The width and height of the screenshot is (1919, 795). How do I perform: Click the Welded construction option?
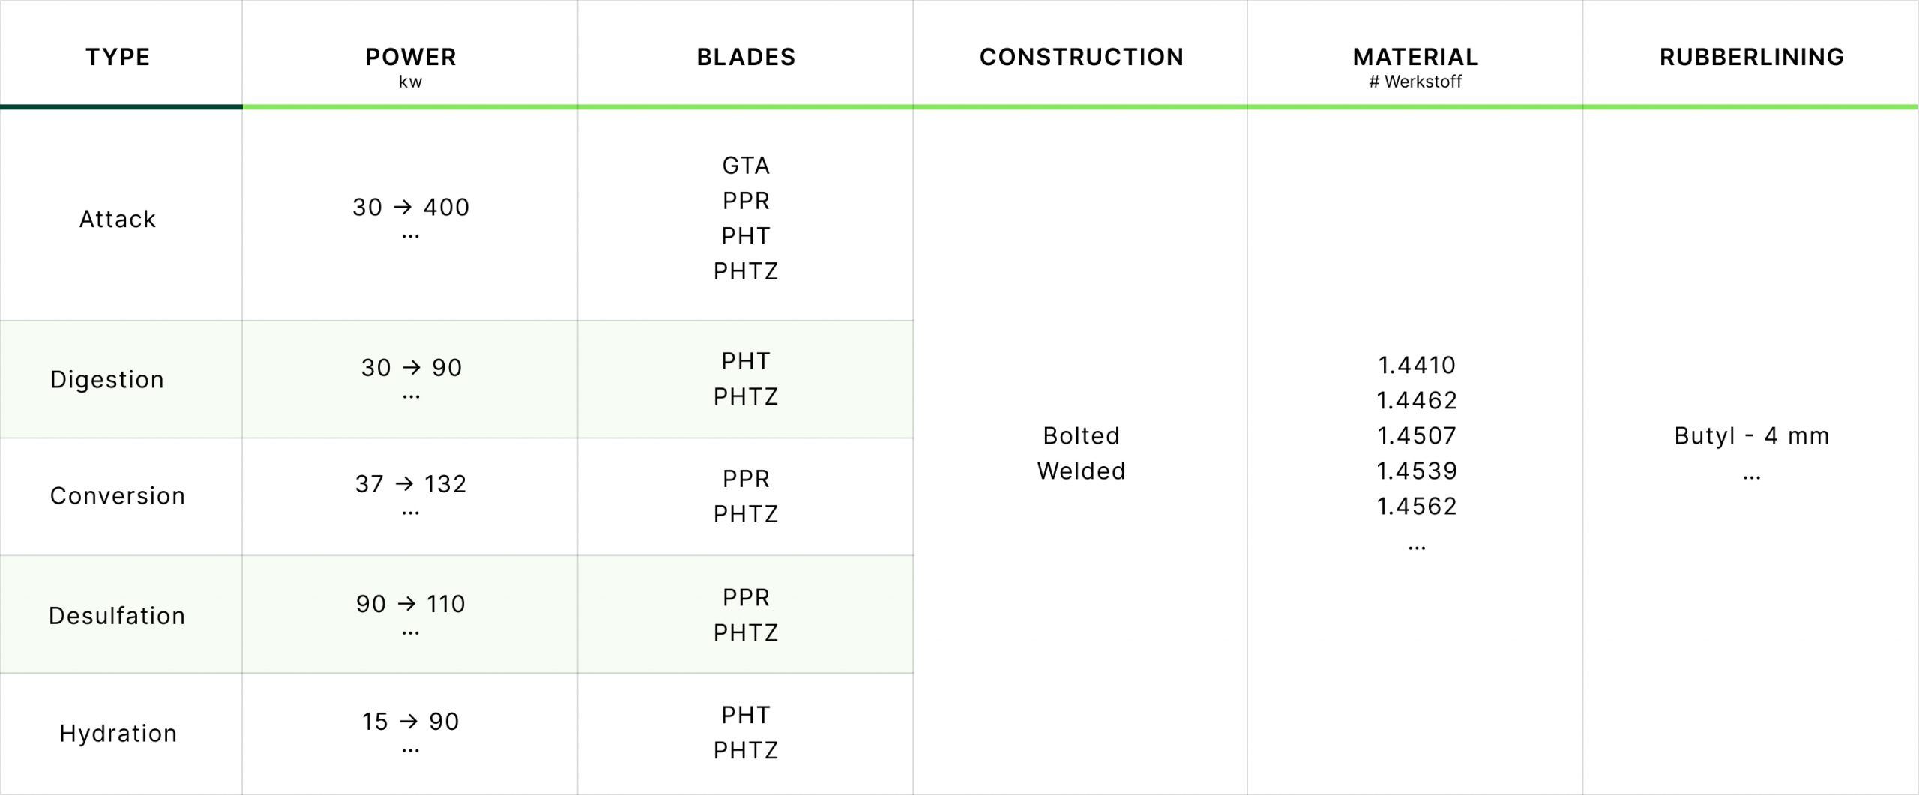click(1081, 471)
